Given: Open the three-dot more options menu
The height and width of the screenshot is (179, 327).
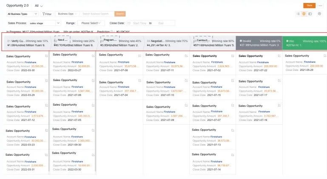Looking at the screenshot, I should pyautogui.click(x=320, y=6).
